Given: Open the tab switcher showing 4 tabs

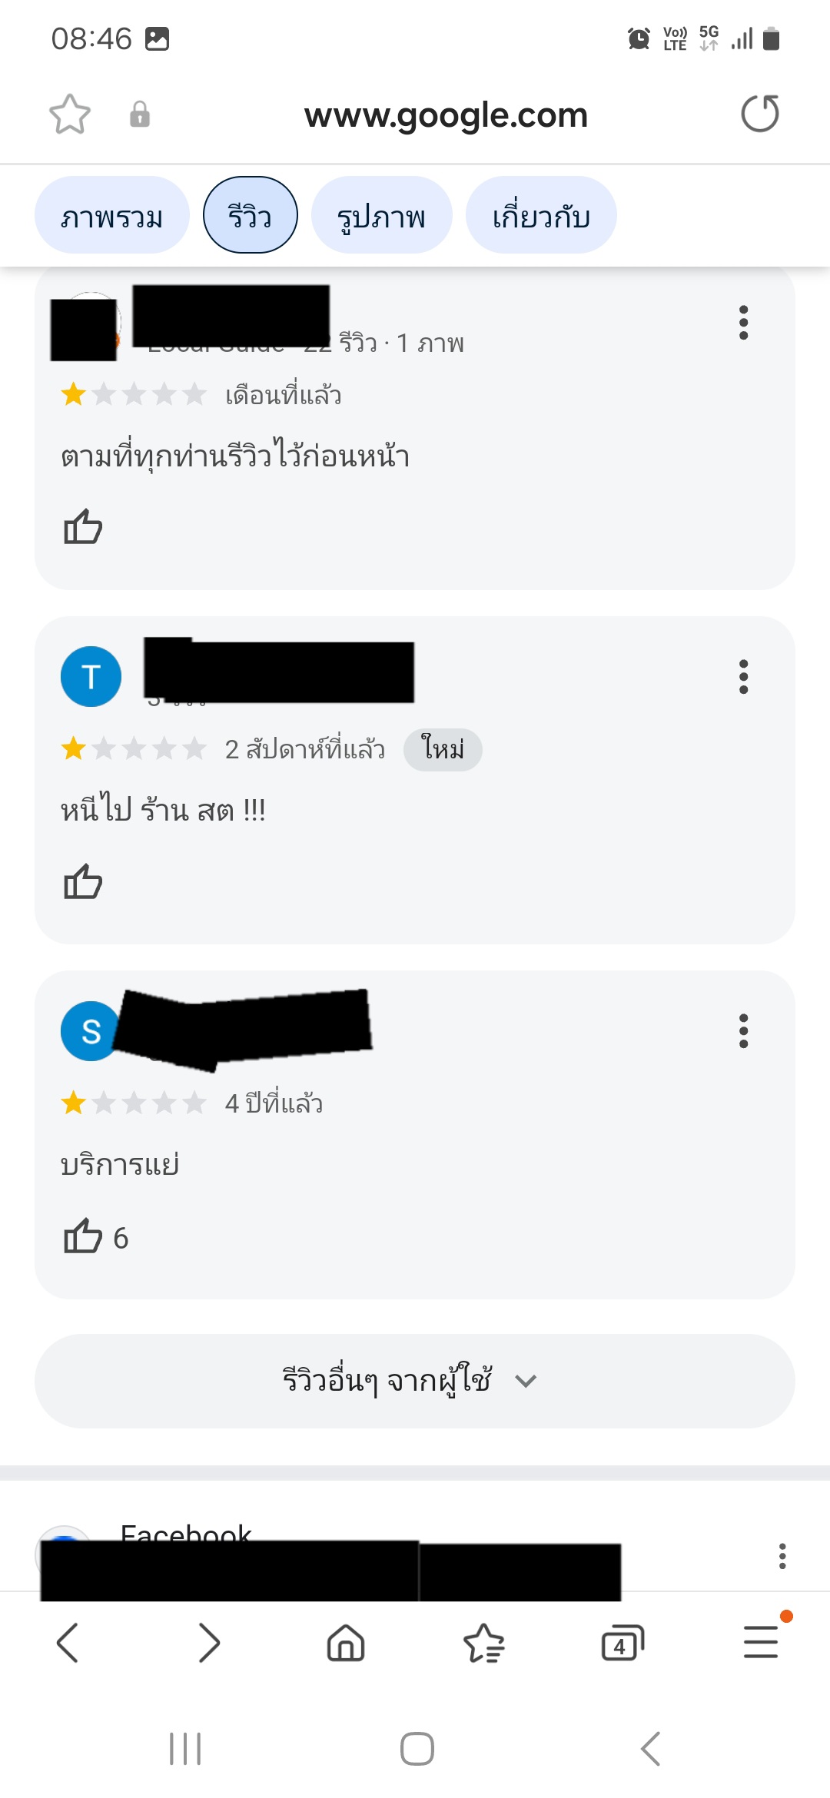Looking at the screenshot, I should coord(622,1643).
